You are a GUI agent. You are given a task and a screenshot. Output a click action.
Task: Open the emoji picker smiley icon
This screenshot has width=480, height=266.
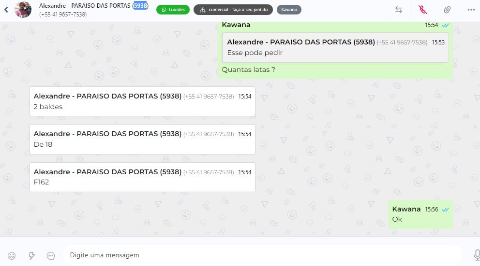point(12,255)
